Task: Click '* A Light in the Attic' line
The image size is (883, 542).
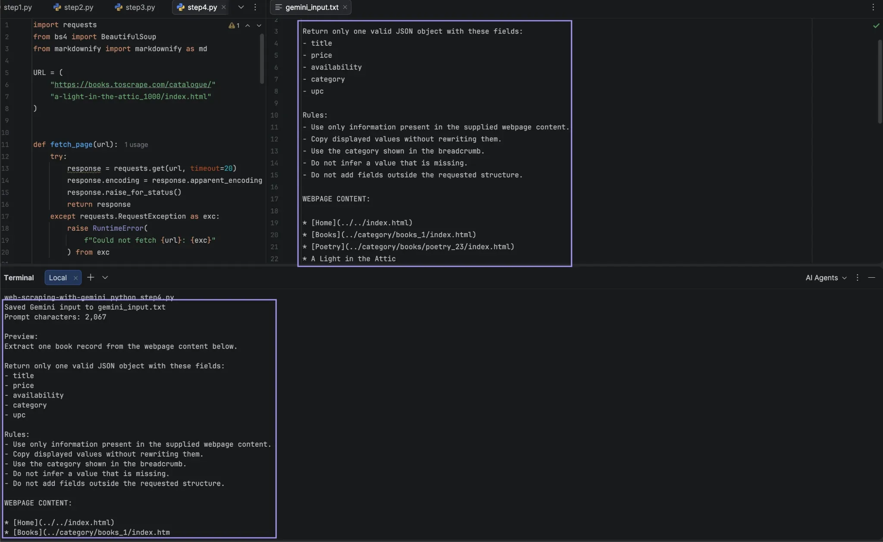Action: [349, 259]
